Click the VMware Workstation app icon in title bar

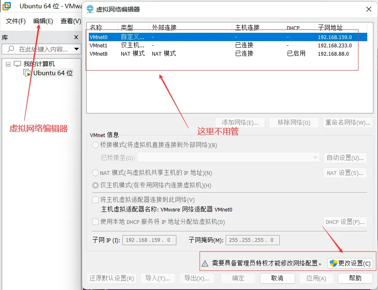pos(7,6)
